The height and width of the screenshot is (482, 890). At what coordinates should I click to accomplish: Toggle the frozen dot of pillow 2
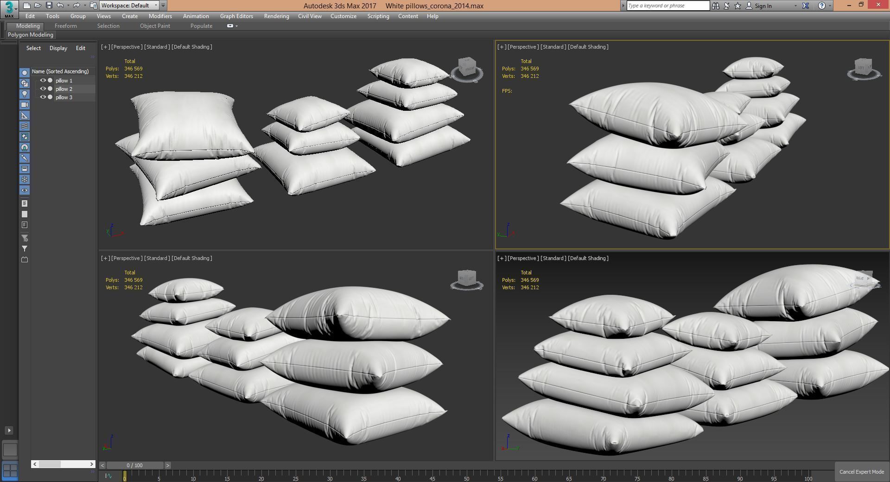[x=50, y=89]
